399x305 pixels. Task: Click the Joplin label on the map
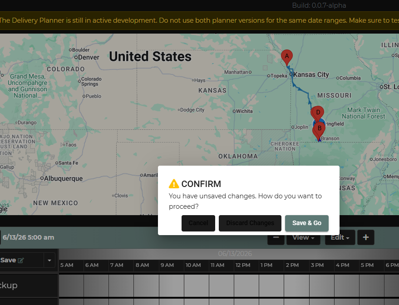point(301,127)
